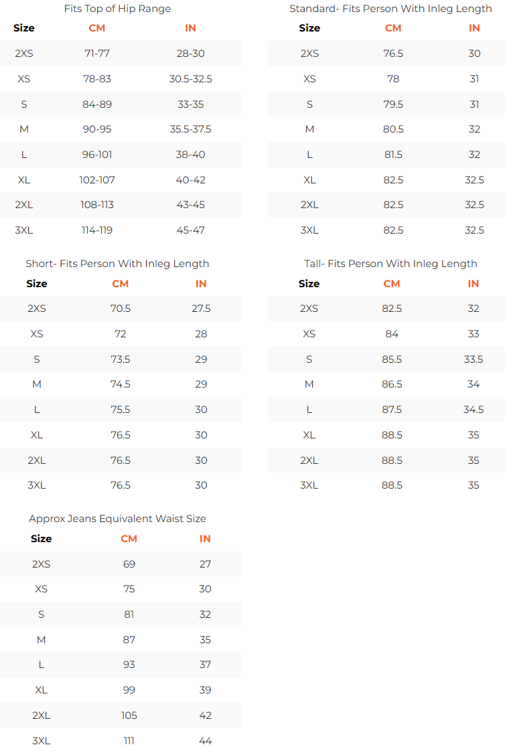Click the "Tall- Fits Person With Inleg Length" heading
This screenshot has height=751, width=505.
(x=390, y=264)
